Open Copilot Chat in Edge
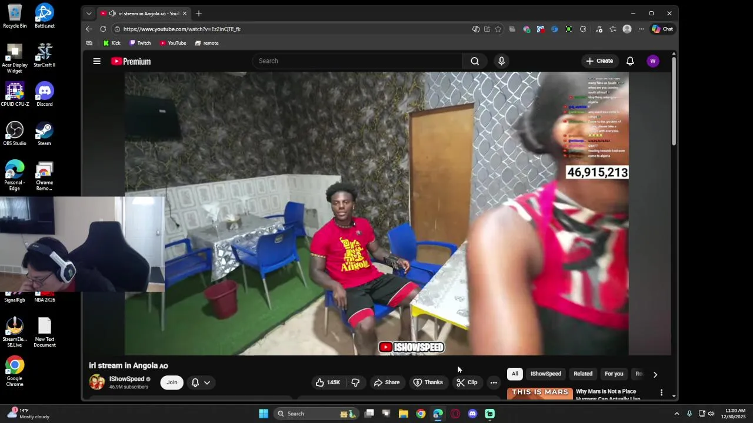Screen dimensions: 753x423 pyautogui.click(x=662, y=29)
